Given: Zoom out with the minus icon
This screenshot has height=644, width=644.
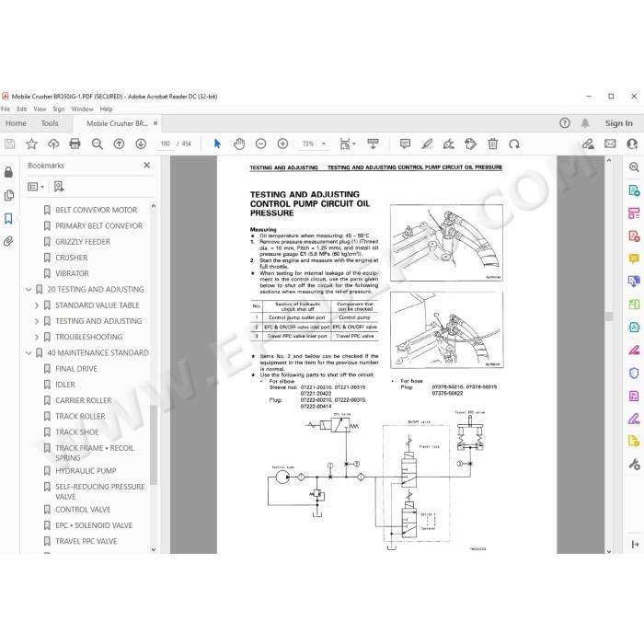Looking at the screenshot, I should click(260, 144).
